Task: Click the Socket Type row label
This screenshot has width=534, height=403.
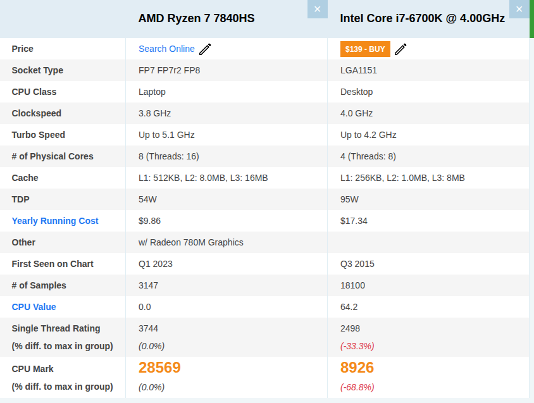Action: pos(37,70)
